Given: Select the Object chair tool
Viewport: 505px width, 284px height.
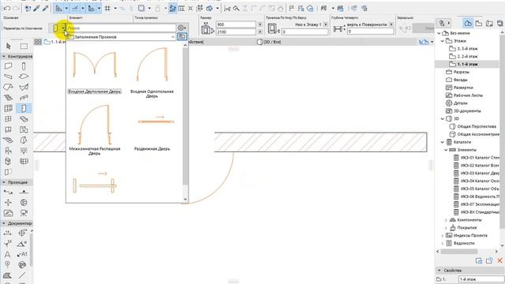Looking at the screenshot, I should [x=9, y=151].
